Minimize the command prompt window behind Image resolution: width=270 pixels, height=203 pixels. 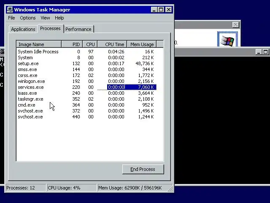(x=258, y=52)
